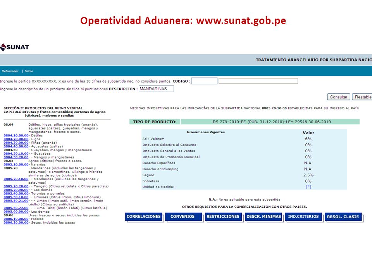
Task: Open subpartida 0805.20.90.00 Los demás
Action: point(16,190)
